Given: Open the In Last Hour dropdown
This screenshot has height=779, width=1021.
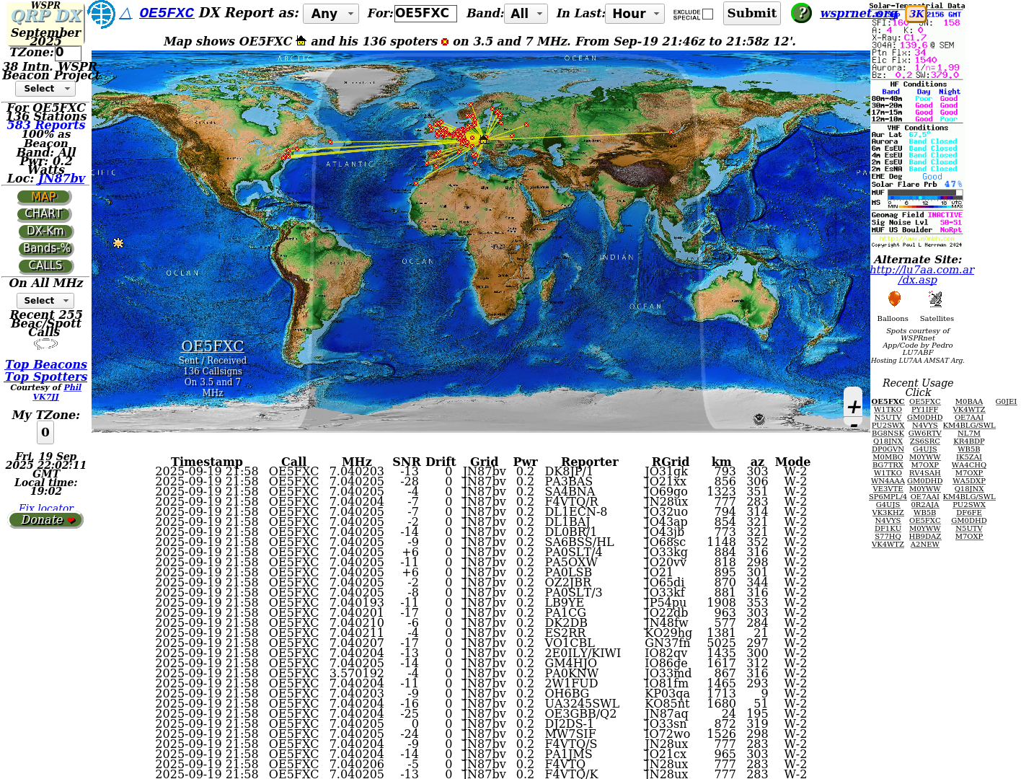Looking at the screenshot, I should (635, 14).
